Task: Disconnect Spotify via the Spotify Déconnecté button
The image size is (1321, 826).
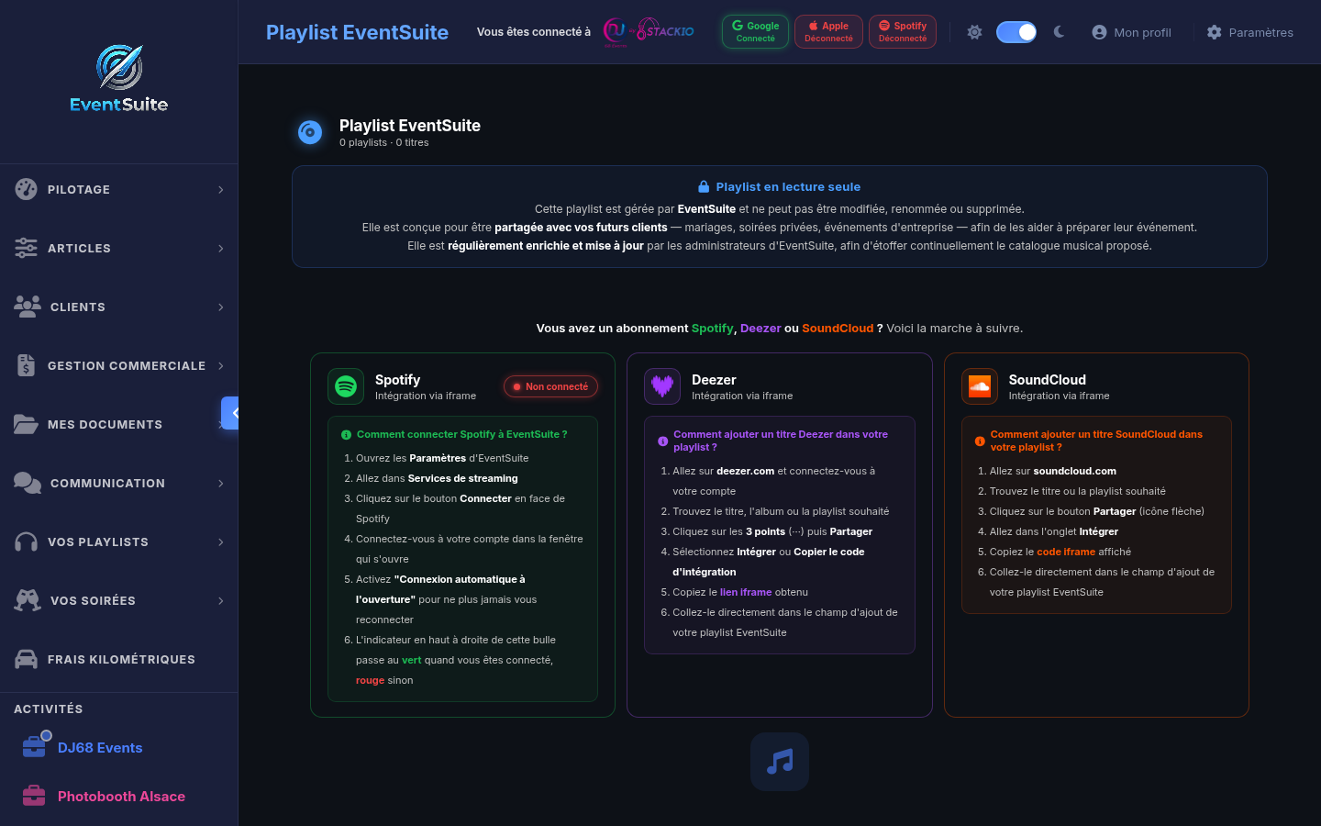Action: (902, 30)
